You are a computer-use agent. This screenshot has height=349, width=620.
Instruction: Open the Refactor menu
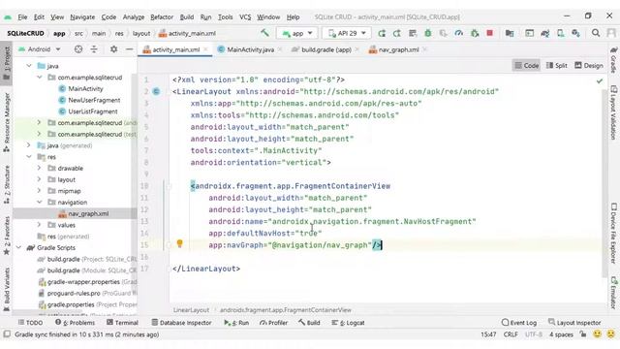click(162, 17)
